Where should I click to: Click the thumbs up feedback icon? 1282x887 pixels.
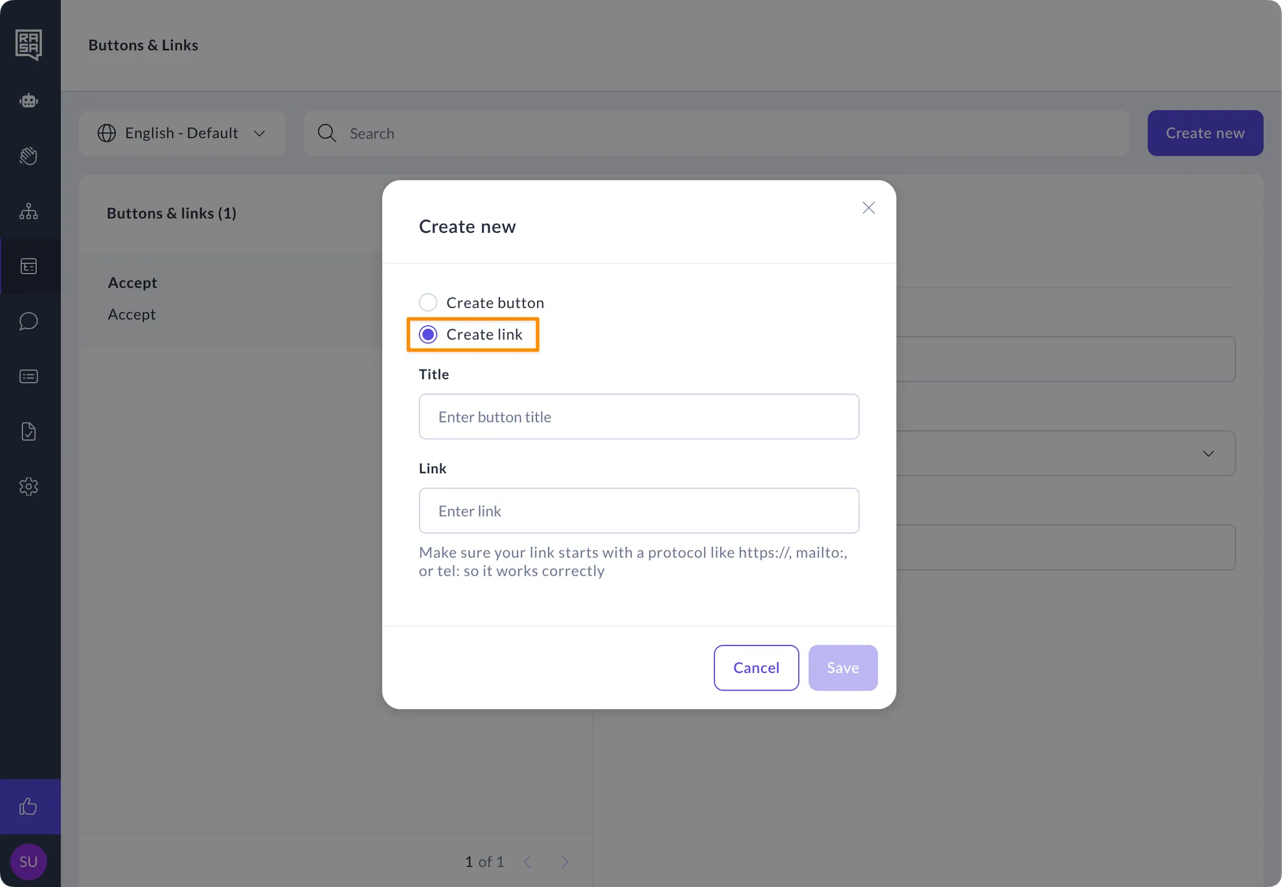pyautogui.click(x=29, y=806)
